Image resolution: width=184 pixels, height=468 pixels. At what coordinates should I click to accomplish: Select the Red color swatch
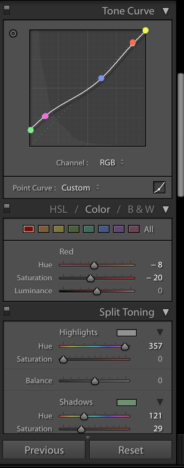pos(29,229)
